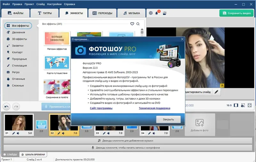256x162 pixels.
Task: Select the Движения effects category
Action: click(x=16, y=32)
